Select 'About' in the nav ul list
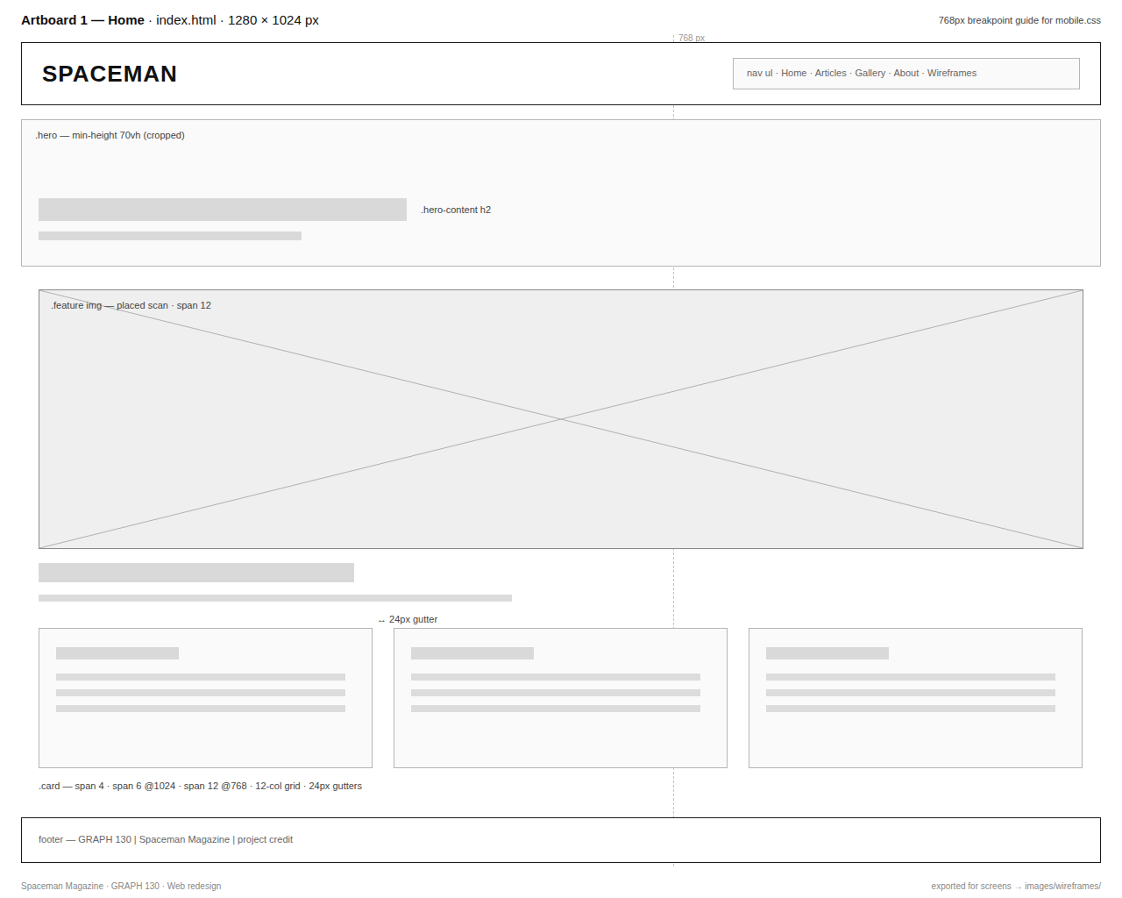This screenshot has height=898, width=1122. click(906, 73)
